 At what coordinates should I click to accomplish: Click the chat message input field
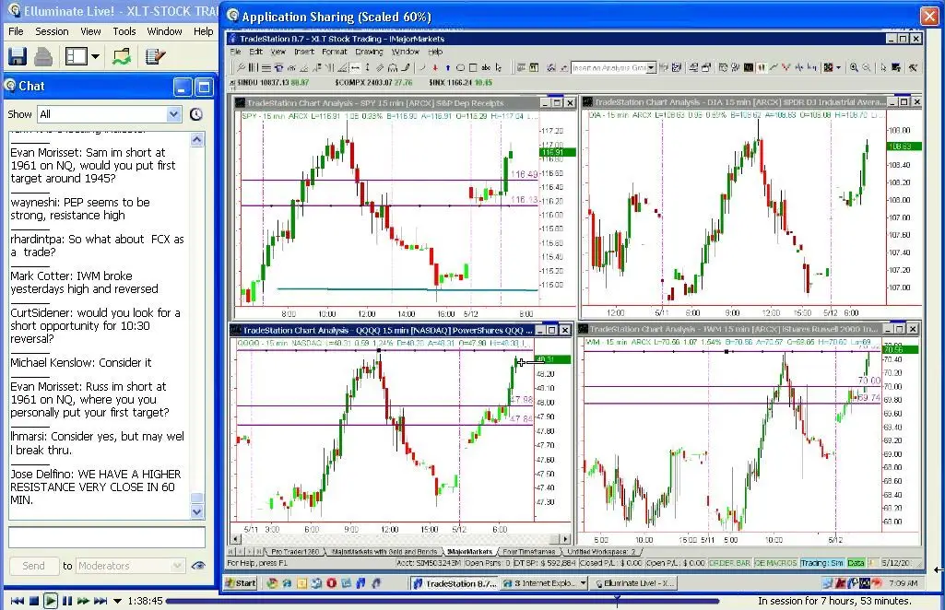(107, 537)
